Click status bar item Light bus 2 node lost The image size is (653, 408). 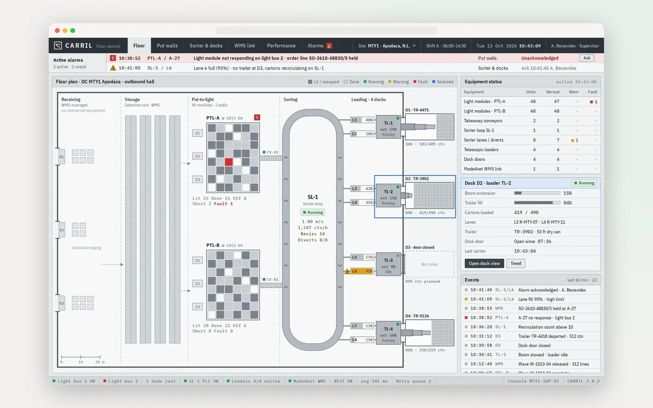pyautogui.click(x=140, y=381)
